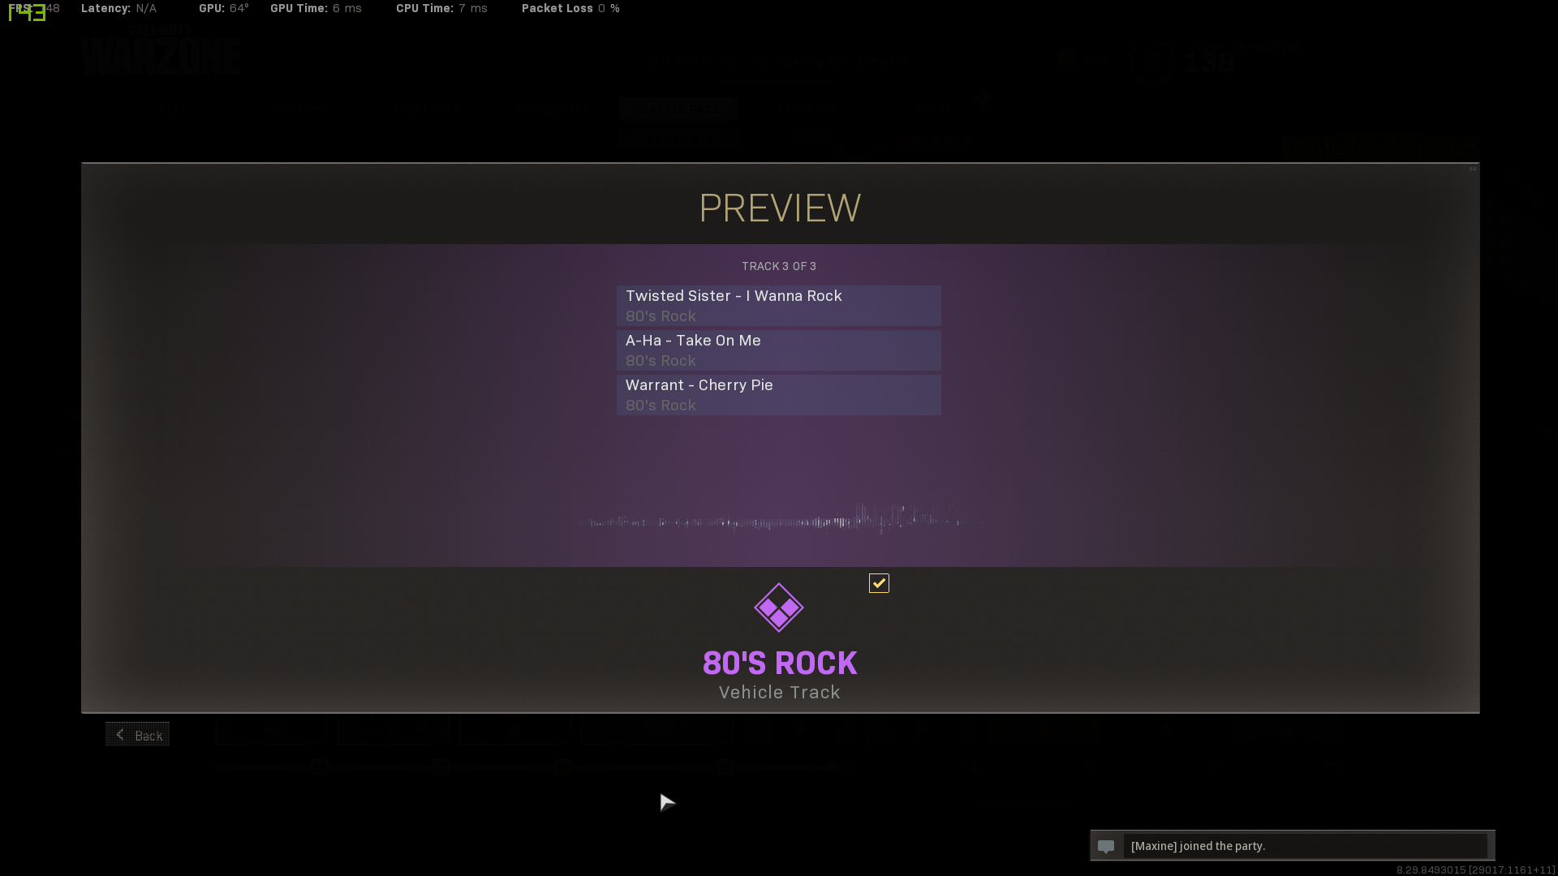The width and height of the screenshot is (1558, 876).
Task: Click the Latency N/A readout
Action: 119,8
